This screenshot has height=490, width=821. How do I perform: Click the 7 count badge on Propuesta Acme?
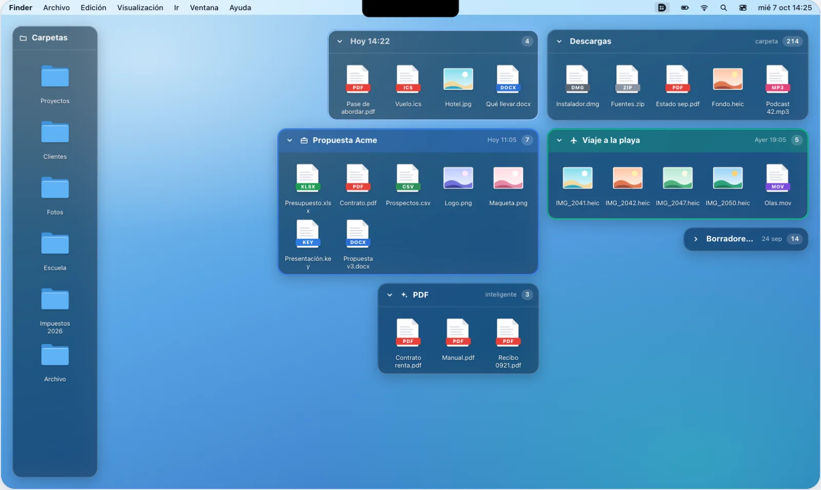click(x=527, y=140)
